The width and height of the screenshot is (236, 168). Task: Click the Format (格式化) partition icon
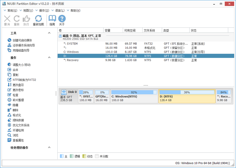point(9,115)
